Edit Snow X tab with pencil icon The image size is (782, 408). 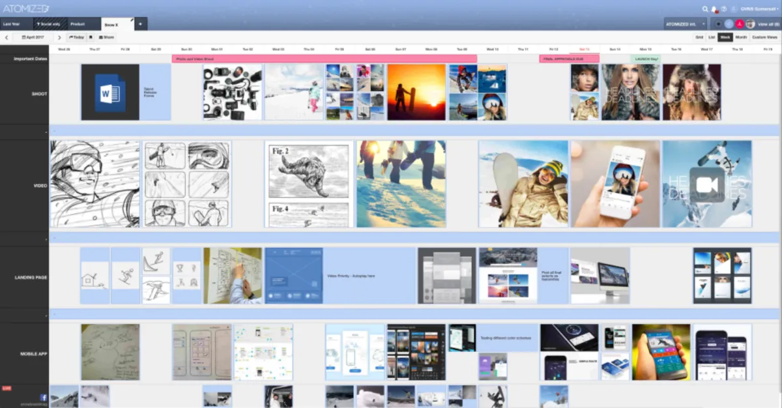[132, 20]
